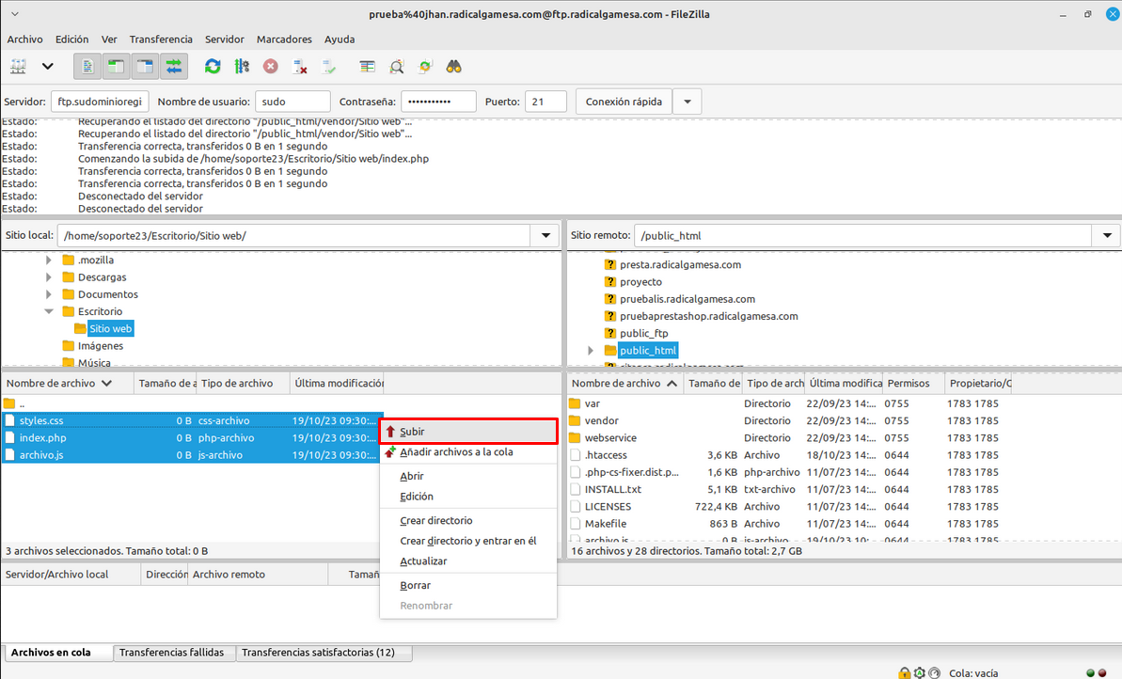1122x679 pixels.
Task: Sort local files by Nombre de archivo
Action: [x=68, y=384]
